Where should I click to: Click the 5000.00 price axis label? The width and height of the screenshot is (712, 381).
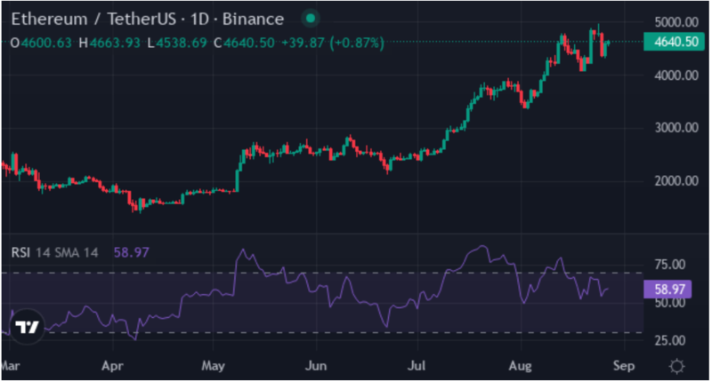(x=673, y=22)
